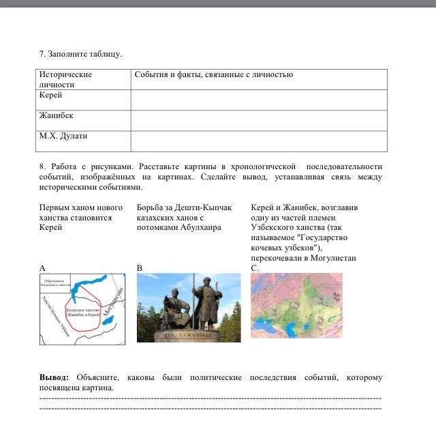
Task: Click the empty facts cell beside Жанибек
Action: [x=259, y=121]
